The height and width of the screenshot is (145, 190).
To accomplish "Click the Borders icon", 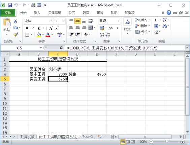I will 27,35.
